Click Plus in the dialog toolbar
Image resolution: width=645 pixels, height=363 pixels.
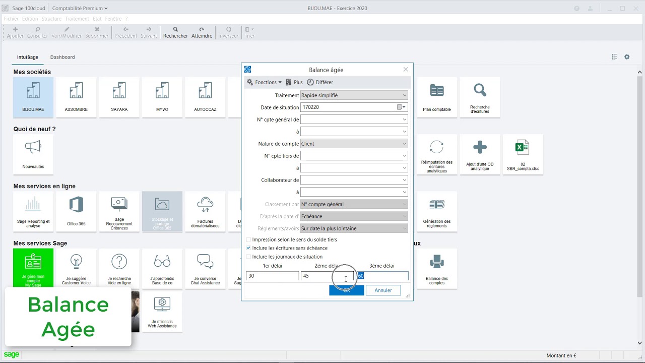click(x=294, y=82)
